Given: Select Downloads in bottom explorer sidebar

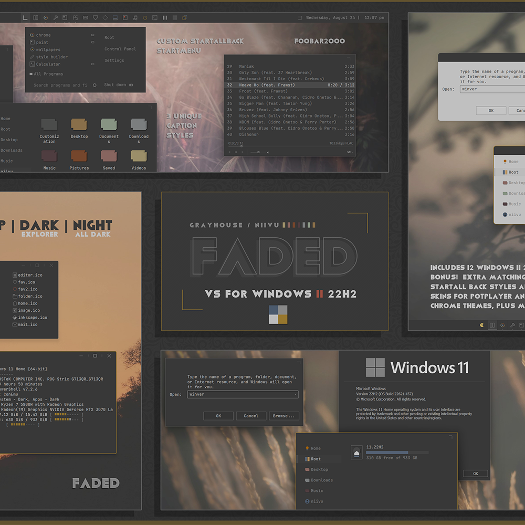Looking at the screenshot, I should tap(321, 480).
